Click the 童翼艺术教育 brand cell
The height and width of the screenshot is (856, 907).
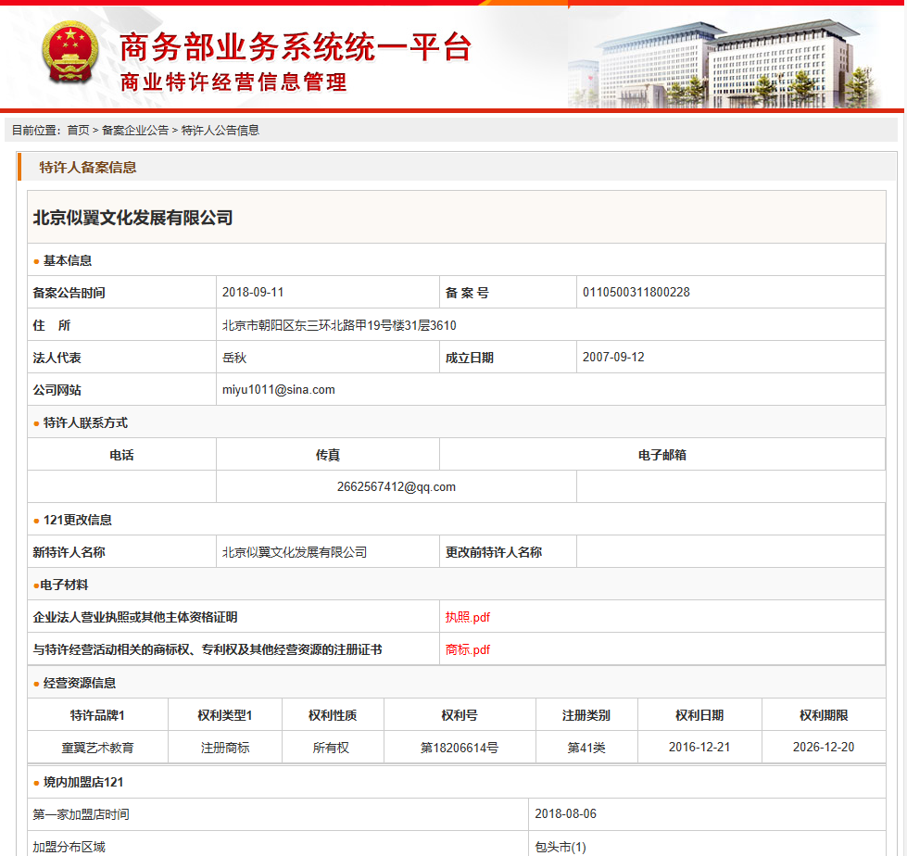click(x=97, y=748)
